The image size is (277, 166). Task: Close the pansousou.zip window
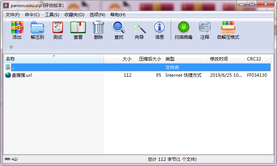click(266, 4)
